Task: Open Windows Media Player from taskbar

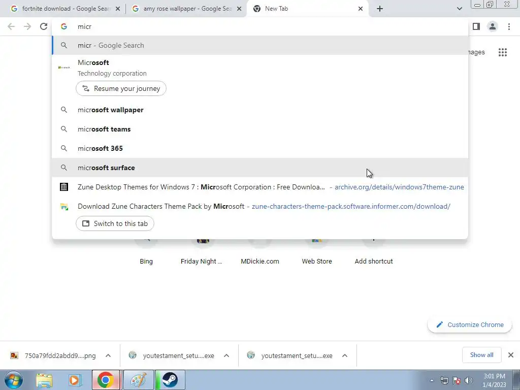Action: 75,380
